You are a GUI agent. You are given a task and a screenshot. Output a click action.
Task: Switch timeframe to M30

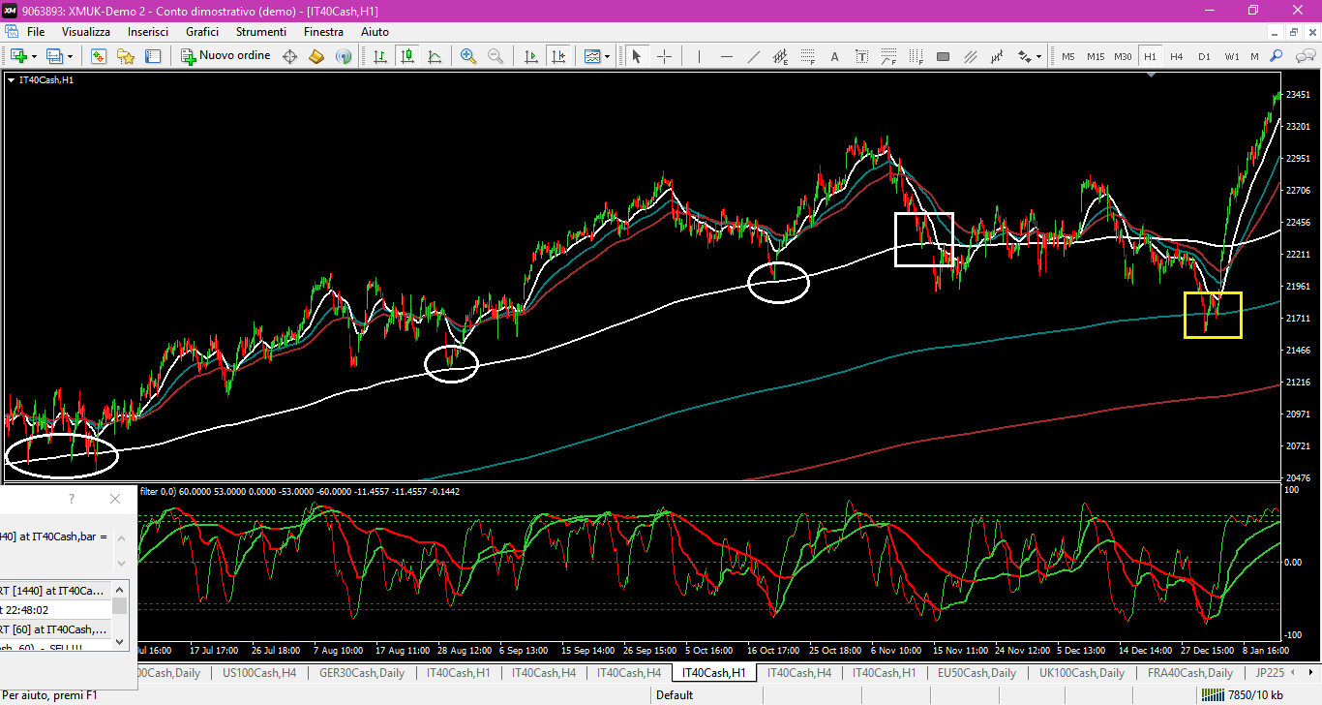[1123, 56]
